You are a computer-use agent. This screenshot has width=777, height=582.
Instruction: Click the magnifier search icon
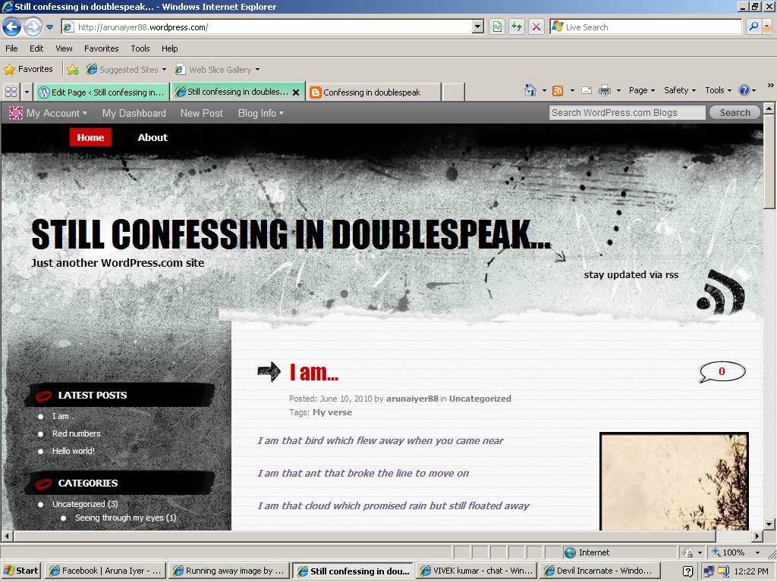point(753,27)
